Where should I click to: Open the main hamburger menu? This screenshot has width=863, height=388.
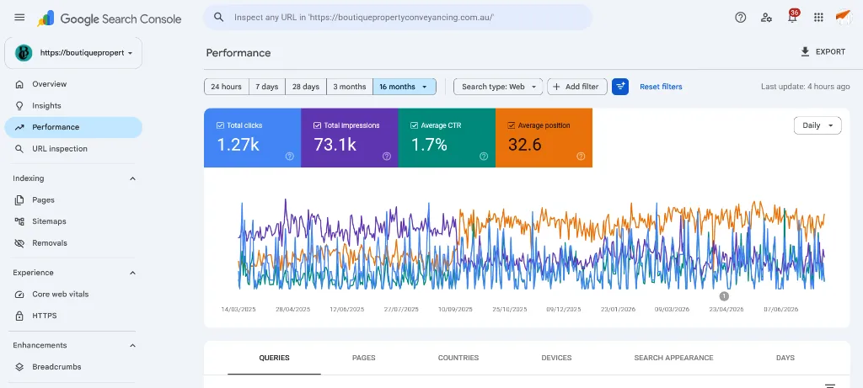pos(19,18)
